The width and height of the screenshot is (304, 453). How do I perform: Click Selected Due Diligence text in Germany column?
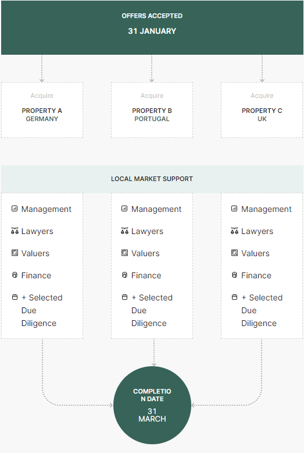click(x=42, y=310)
